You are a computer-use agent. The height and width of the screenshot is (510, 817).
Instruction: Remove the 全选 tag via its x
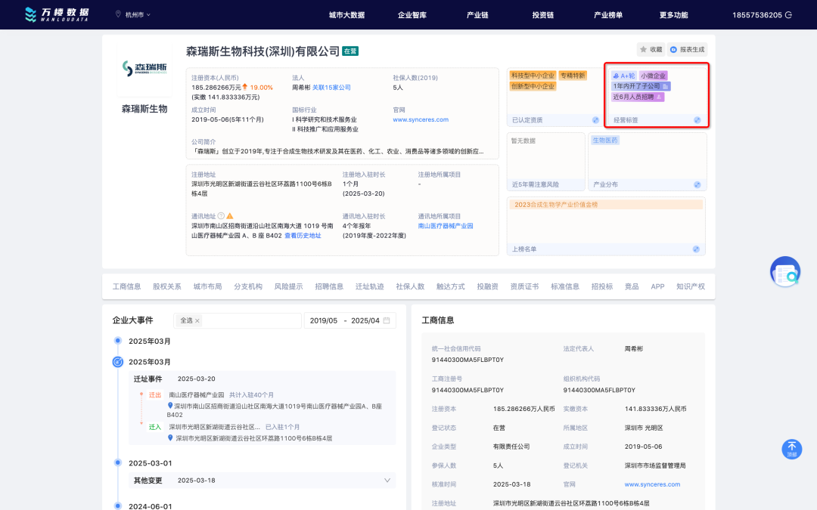(x=197, y=320)
